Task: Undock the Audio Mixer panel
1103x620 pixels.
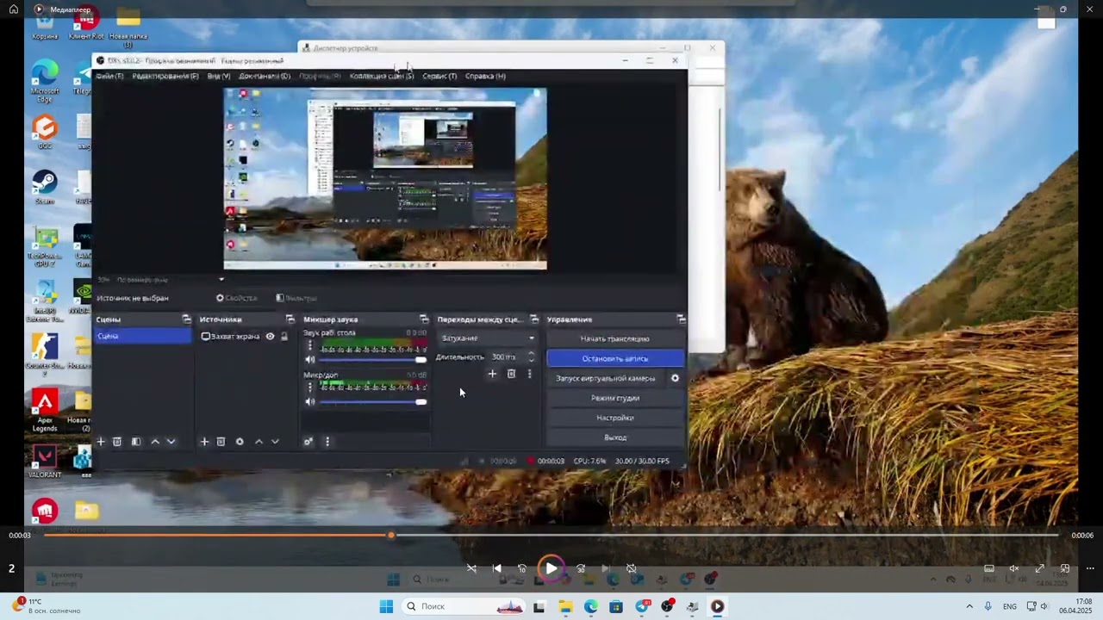Action: pos(423,319)
